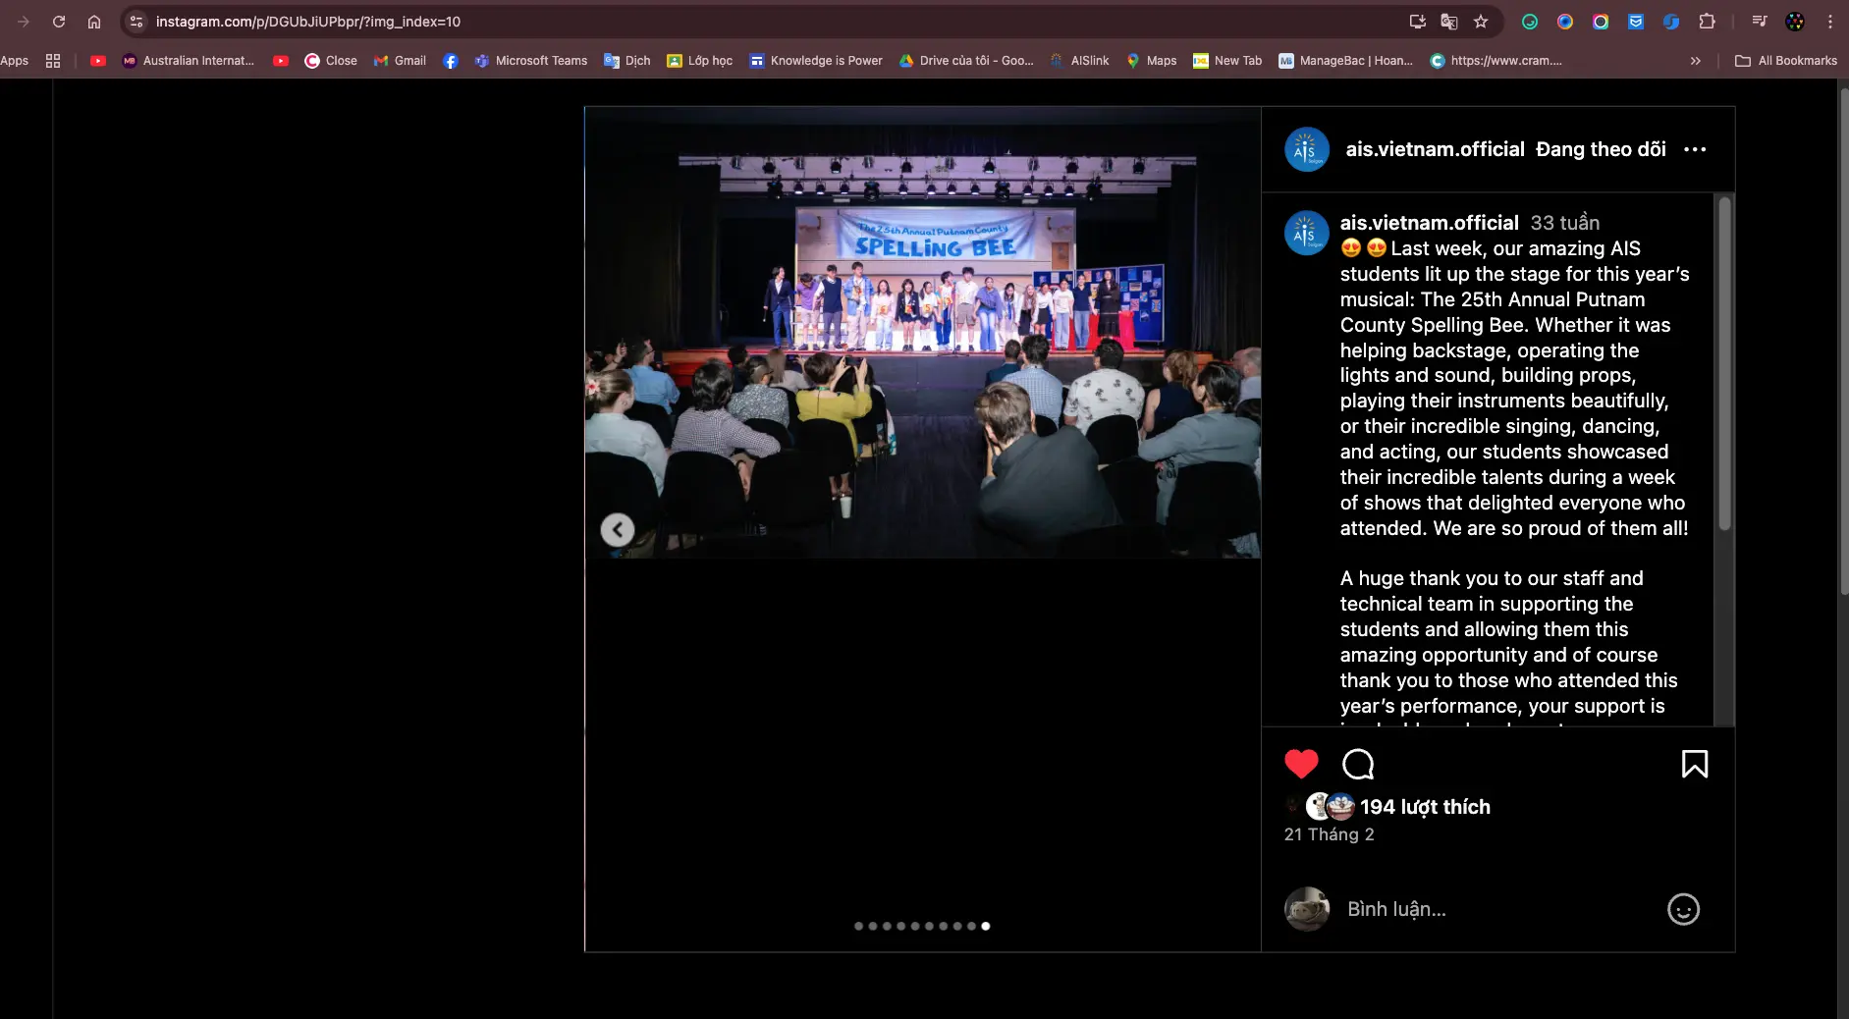Open the All Bookmarks folder
1849x1019 pixels.
(1786, 61)
